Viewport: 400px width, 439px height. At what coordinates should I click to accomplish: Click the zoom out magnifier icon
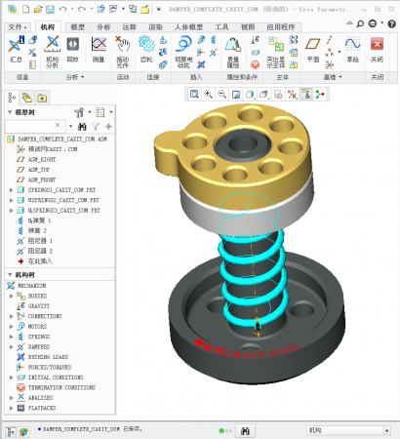pos(222,95)
